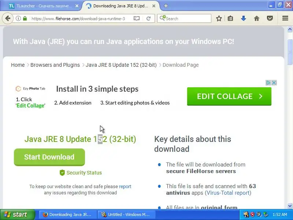Click the Pocket icon in toolbar
Viewport: 293px width, 220px height.
270,18
